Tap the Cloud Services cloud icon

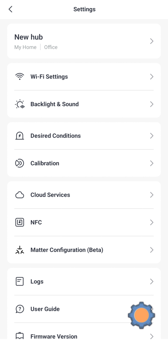[x=20, y=195]
